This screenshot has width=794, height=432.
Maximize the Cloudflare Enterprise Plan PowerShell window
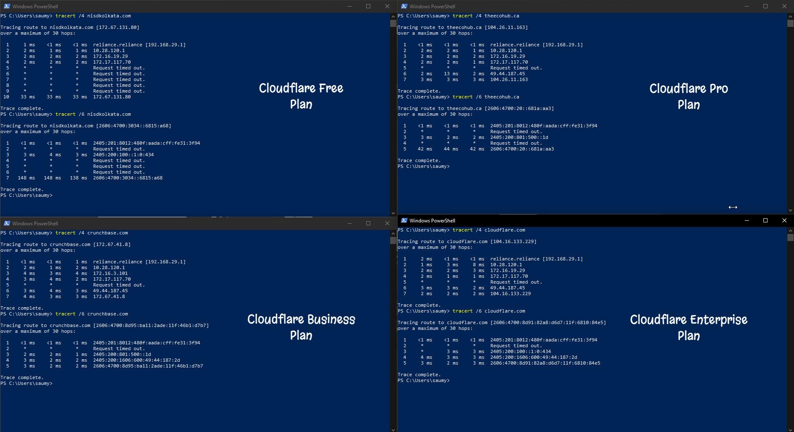pos(765,220)
